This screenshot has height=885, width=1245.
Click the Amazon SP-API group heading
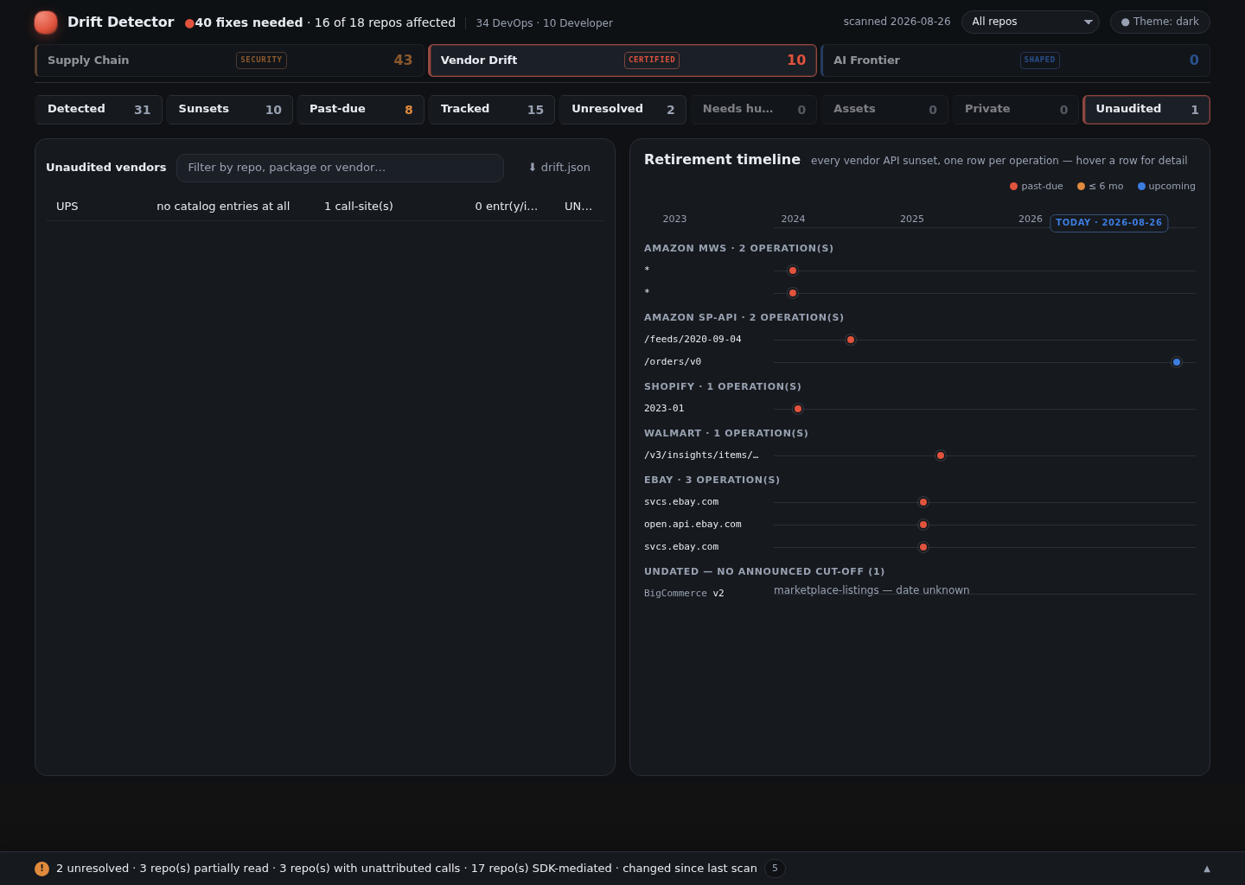coord(744,317)
